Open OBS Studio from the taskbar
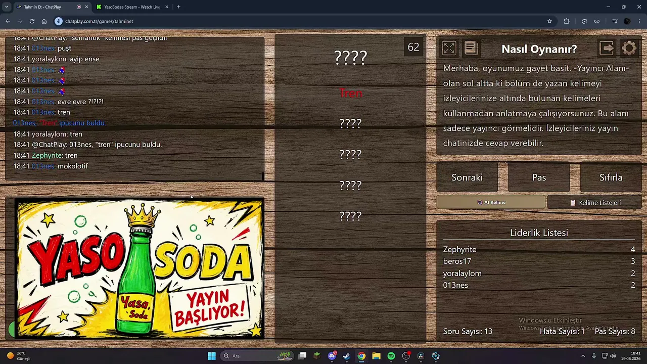647x364 pixels. (406, 356)
